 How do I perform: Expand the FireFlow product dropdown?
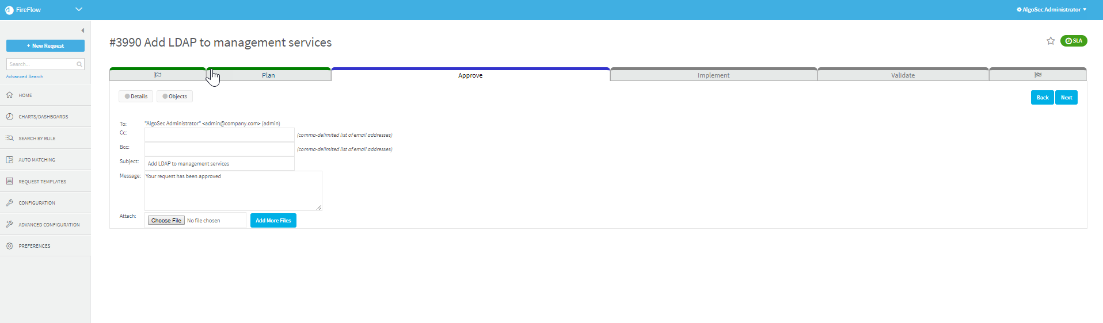[79, 9]
